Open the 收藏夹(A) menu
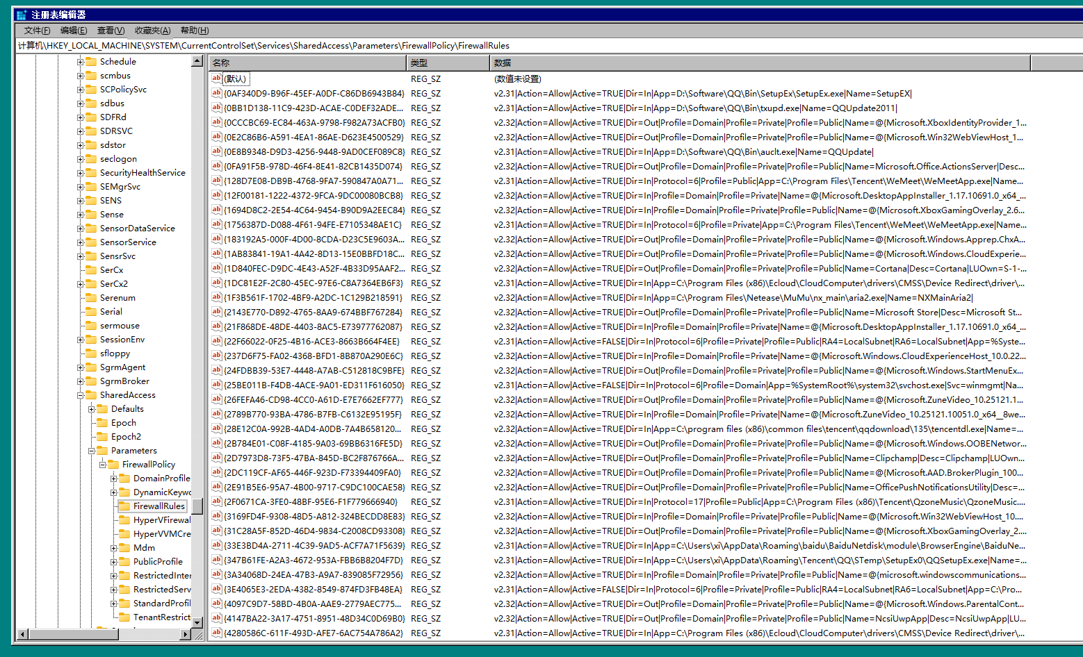Image resolution: width=1083 pixels, height=657 pixels. click(152, 31)
